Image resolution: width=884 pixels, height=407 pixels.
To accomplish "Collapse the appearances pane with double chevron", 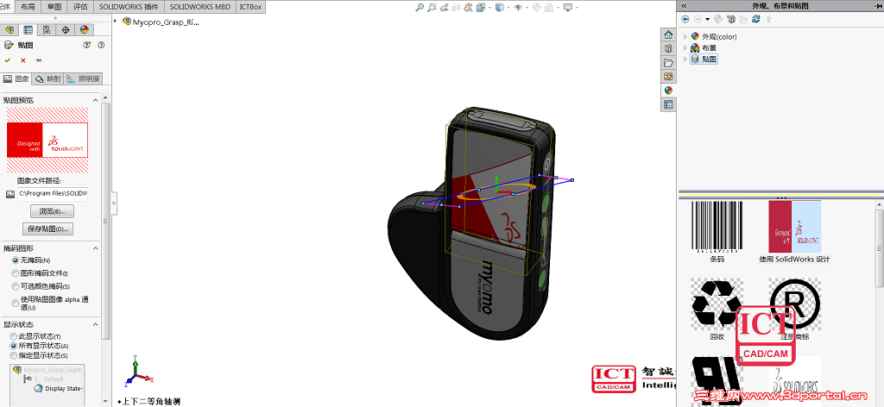I will pyautogui.click(x=684, y=6).
